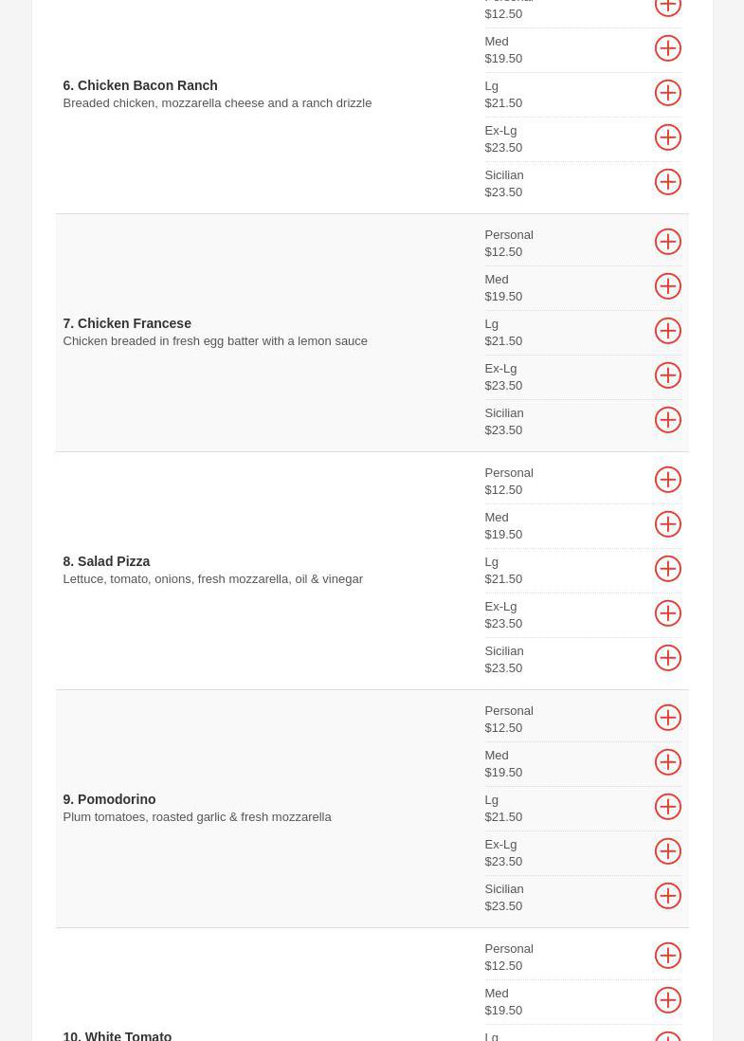744x1041 pixels.
Task: Add Med Chicken Bacon Ranch pizza
Action: 667,48
